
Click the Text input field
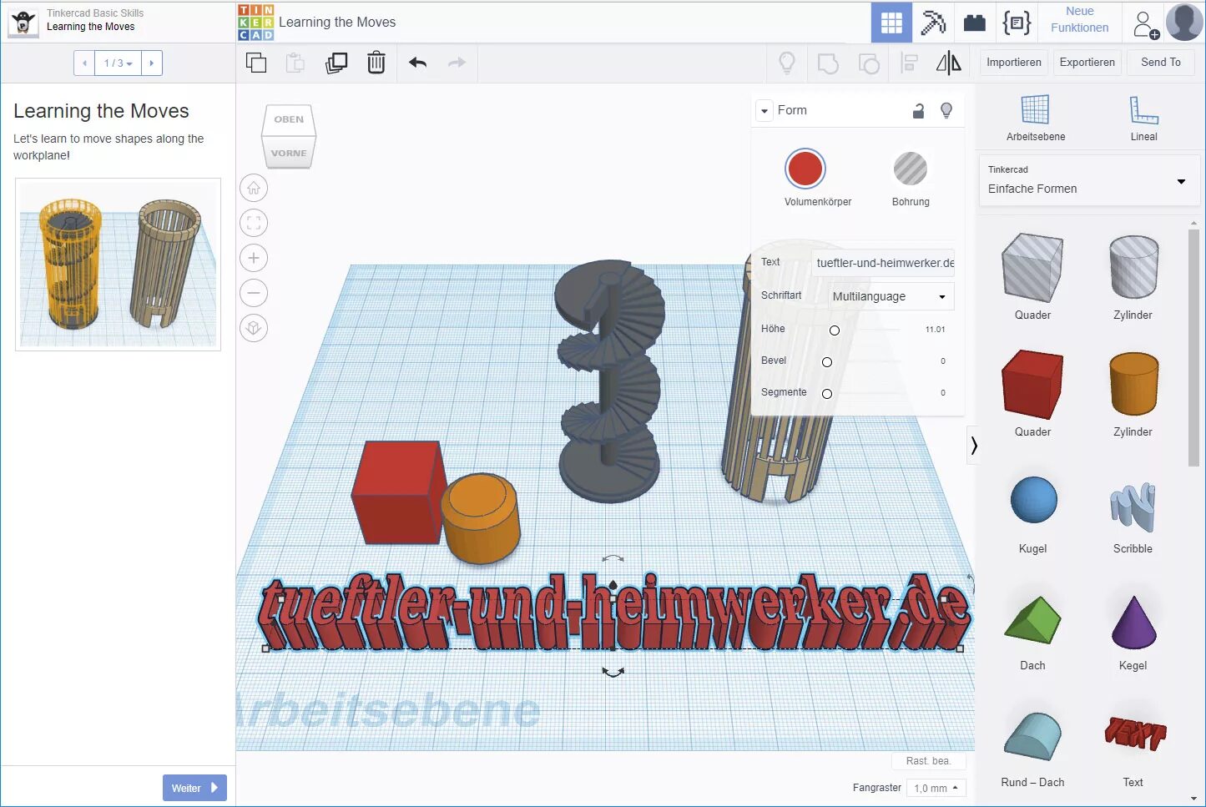click(x=883, y=263)
